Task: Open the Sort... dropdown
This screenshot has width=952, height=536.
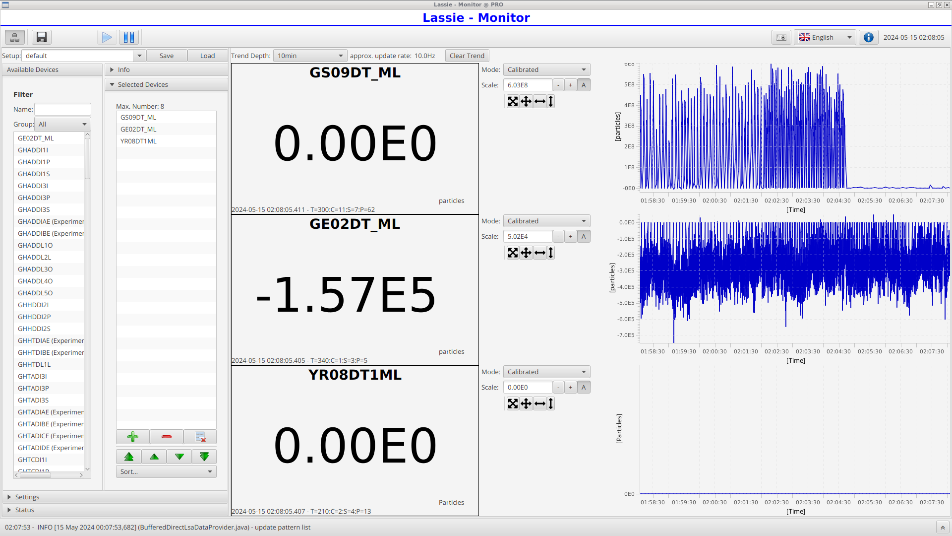Action: coord(166,472)
